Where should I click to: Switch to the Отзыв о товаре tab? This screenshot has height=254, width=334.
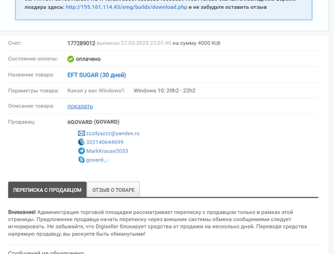coord(114,190)
